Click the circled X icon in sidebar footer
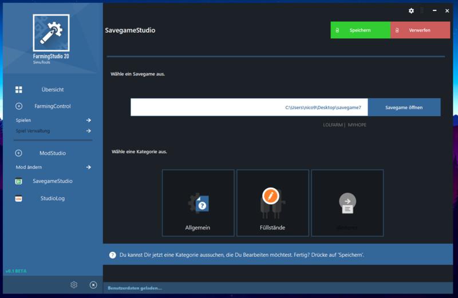Viewport: 458px width, 298px height. [x=93, y=285]
